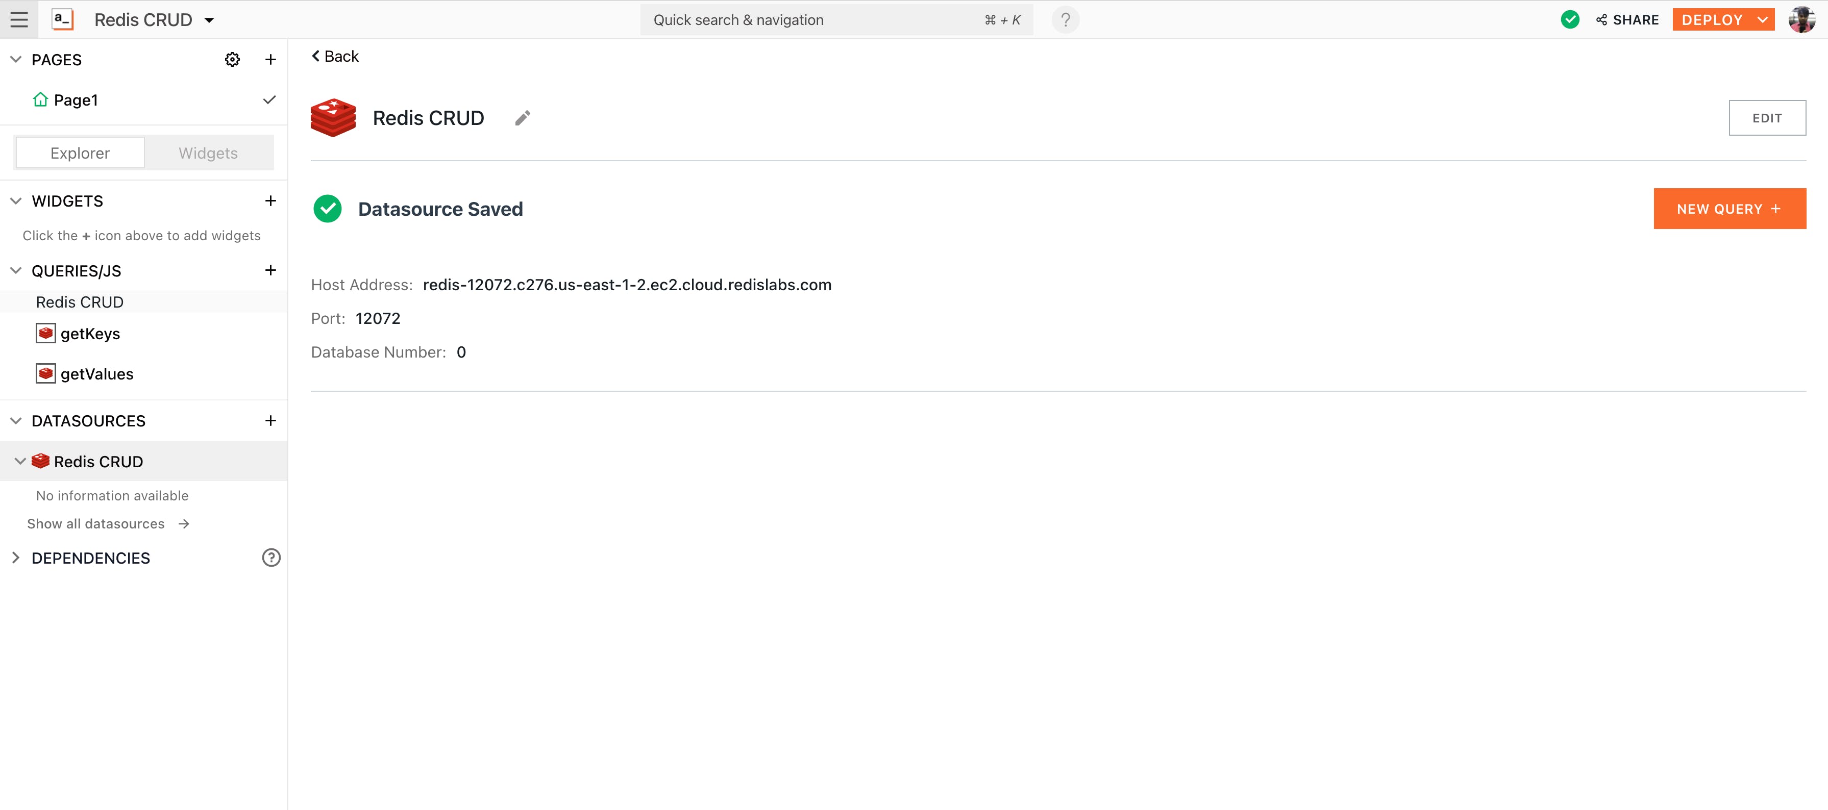Collapse the Queries/JS section
Viewport: 1828px width, 810px height.
pos(16,270)
